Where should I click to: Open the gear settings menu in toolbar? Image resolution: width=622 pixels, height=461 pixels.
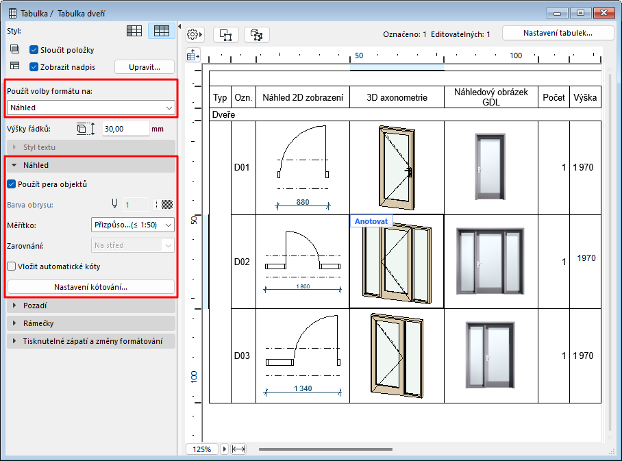coord(195,34)
